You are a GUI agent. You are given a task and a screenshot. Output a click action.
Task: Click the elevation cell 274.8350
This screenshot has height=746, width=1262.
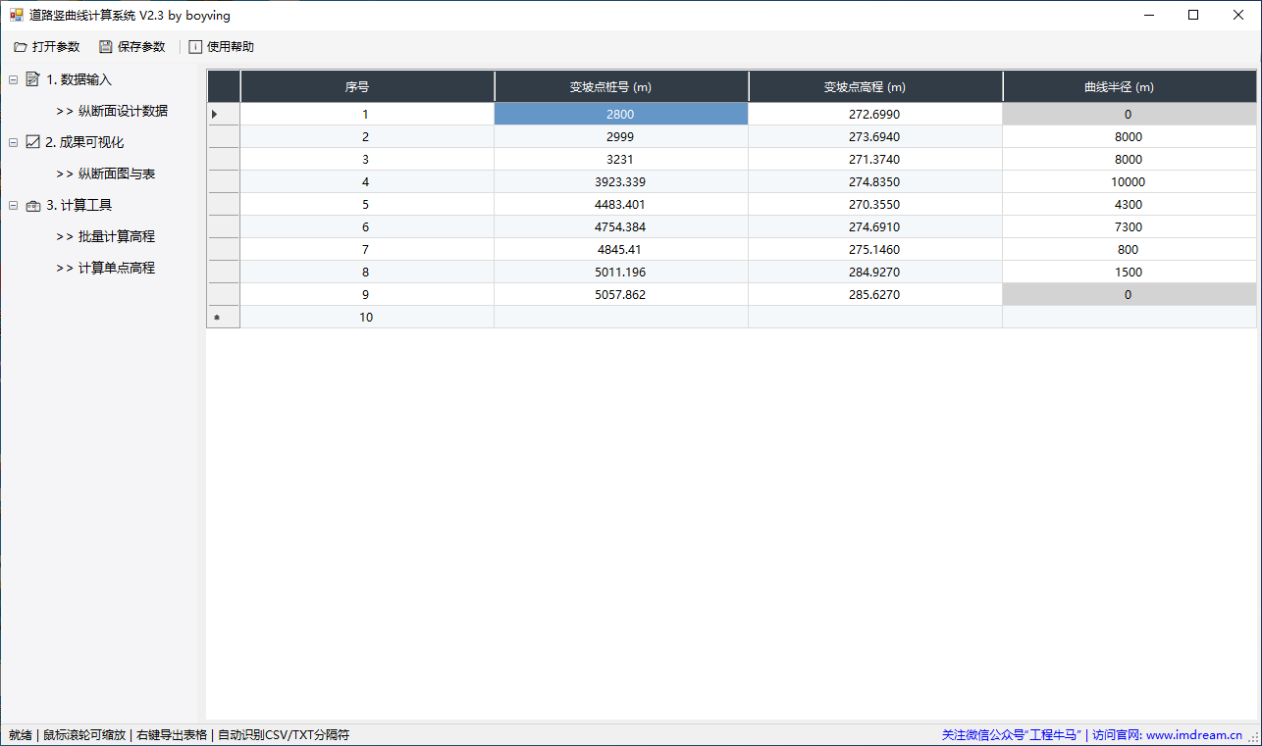click(x=874, y=182)
